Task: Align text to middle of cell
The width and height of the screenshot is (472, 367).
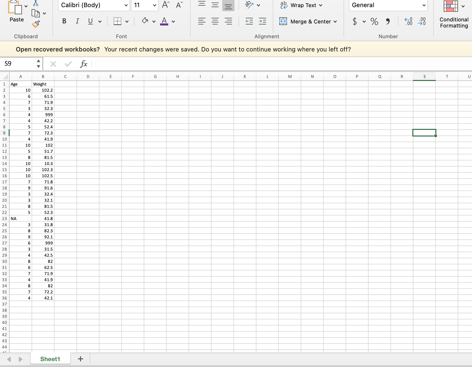Action: (215, 5)
